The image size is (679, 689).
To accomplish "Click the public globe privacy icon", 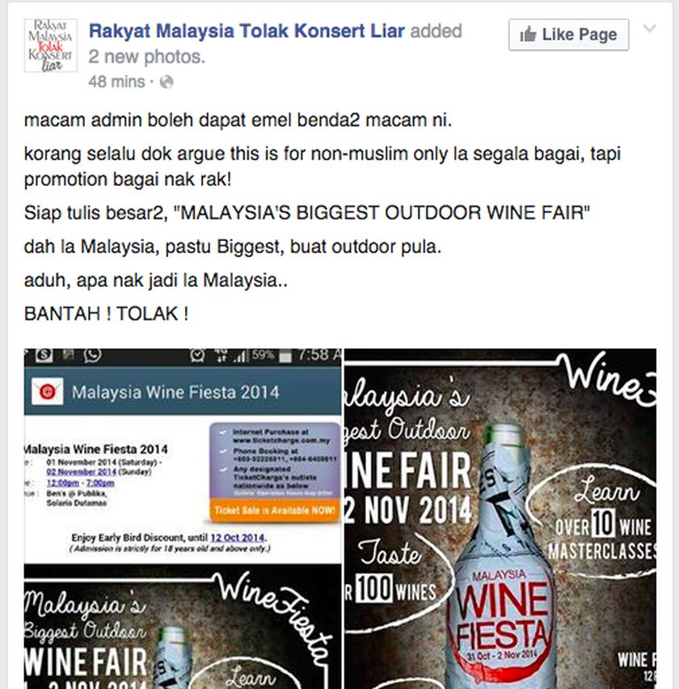I will tap(167, 82).
